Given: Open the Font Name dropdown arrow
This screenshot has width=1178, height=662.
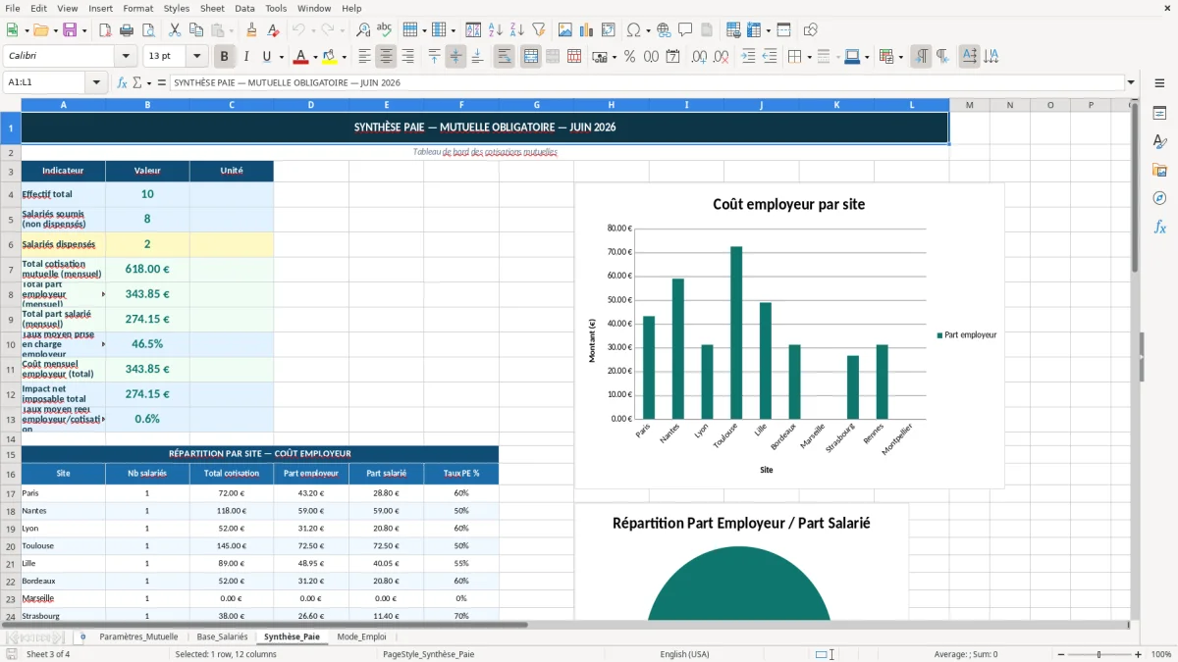Looking at the screenshot, I should coord(126,57).
